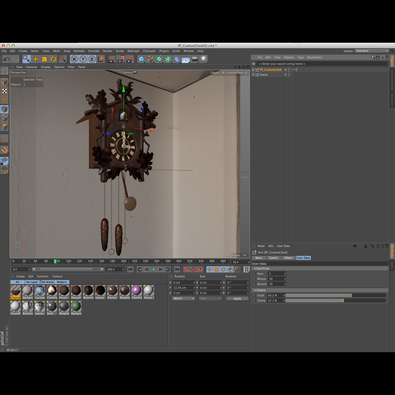Toggle Position keyframe recording icon
395x395 pixels.
pos(209,269)
